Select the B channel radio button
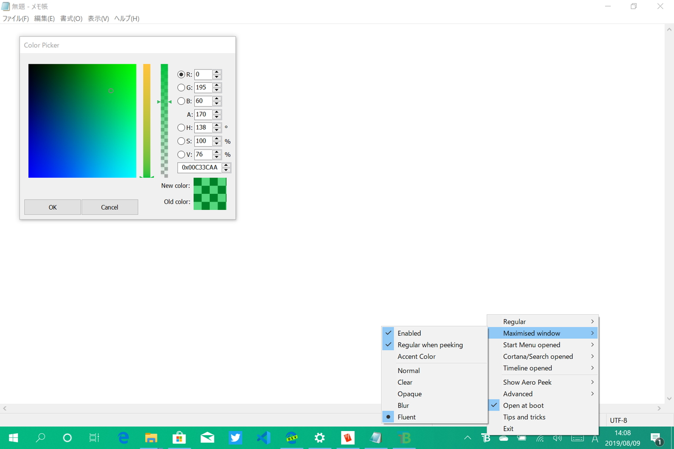 pos(181,101)
